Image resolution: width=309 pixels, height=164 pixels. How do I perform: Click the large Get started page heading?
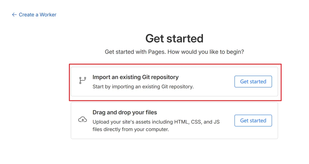(174, 38)
